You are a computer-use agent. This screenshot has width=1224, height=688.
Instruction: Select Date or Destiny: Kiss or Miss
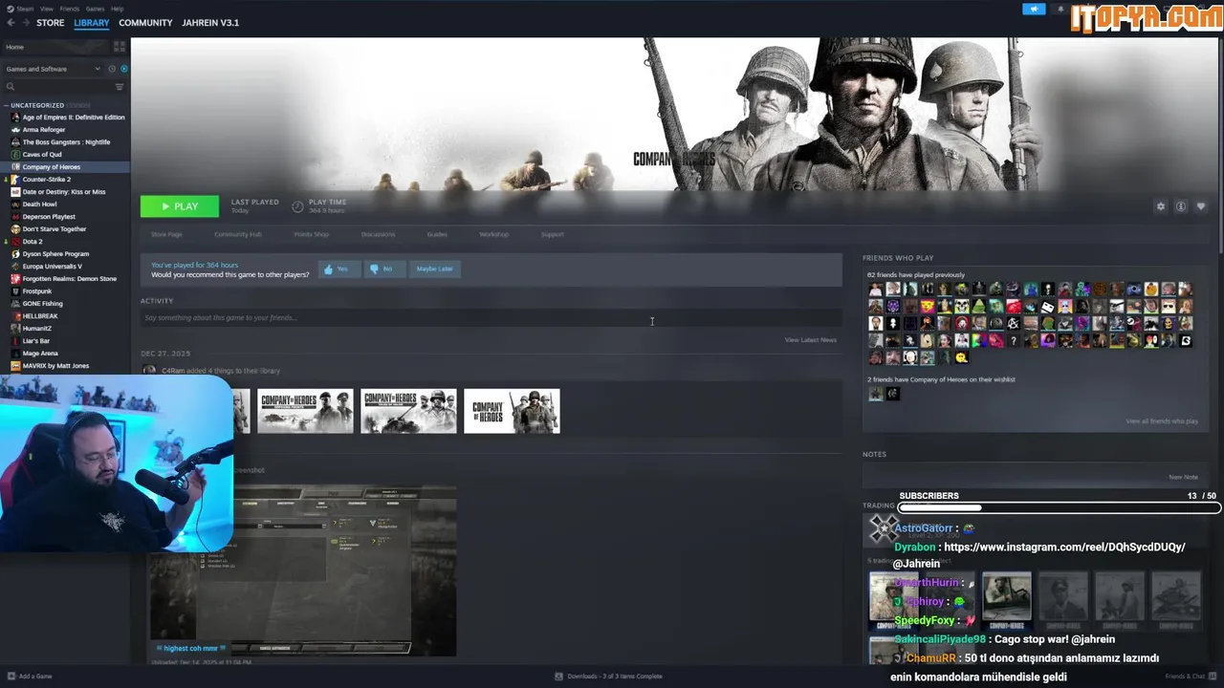click(x=65, y=192)
